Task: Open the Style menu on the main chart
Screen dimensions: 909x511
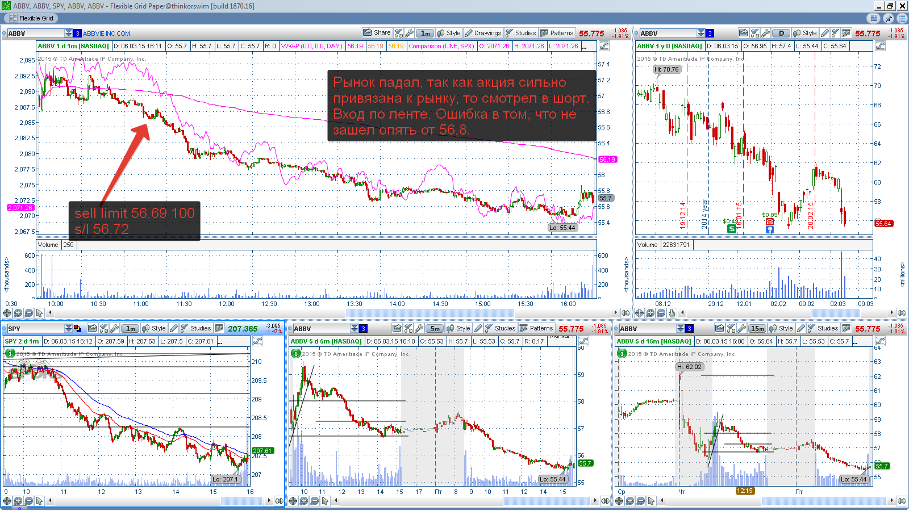Action: click(x=449, y=33)
